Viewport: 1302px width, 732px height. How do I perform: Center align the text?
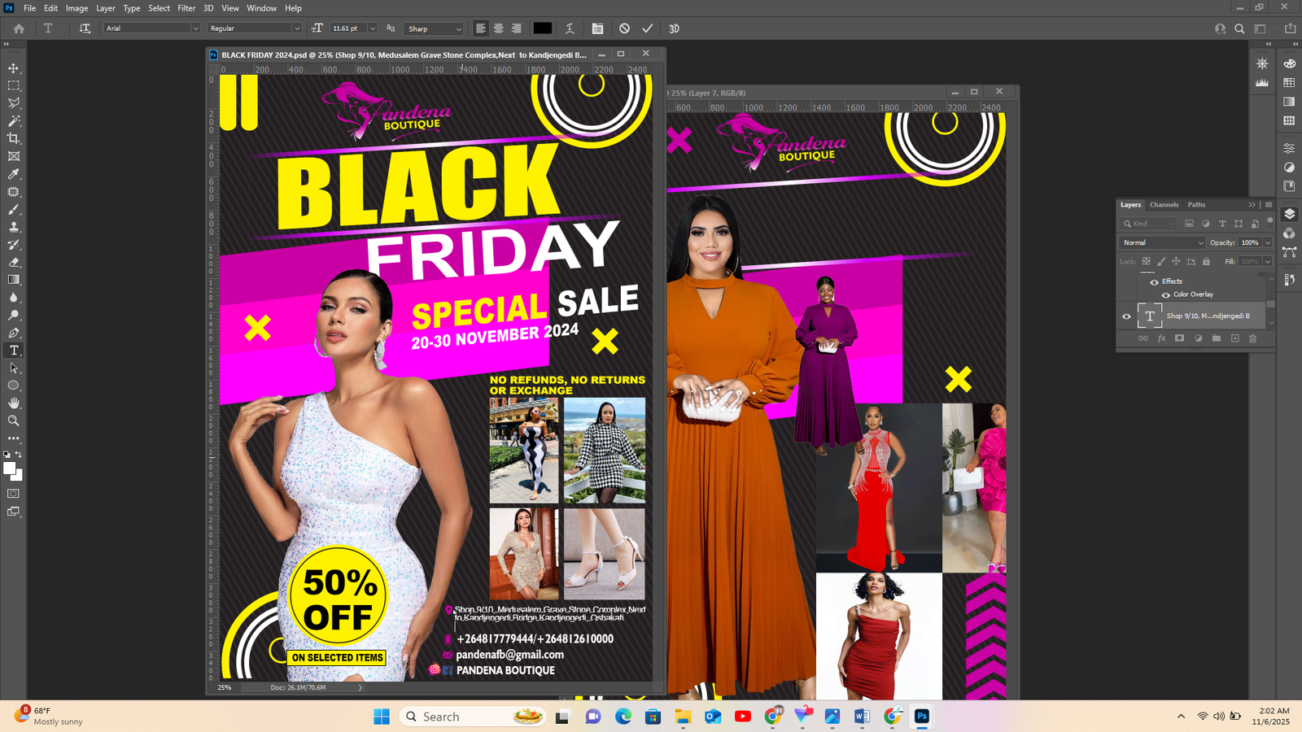pyautogui.click(x=498, y=28)
